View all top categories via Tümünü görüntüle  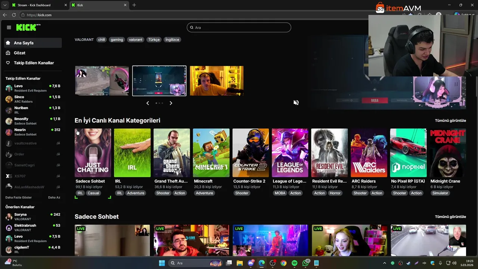450,121
